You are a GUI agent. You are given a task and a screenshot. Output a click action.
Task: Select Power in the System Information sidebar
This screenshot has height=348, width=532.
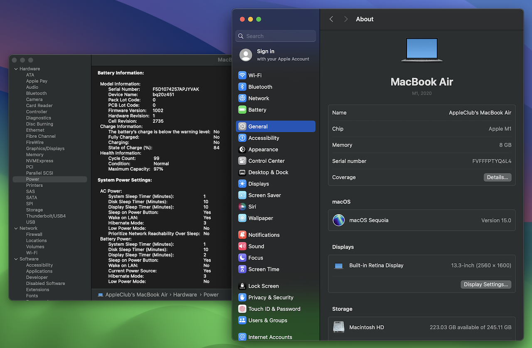coord(50,179)
